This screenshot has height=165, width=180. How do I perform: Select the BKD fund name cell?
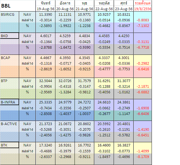pos(10,36)
